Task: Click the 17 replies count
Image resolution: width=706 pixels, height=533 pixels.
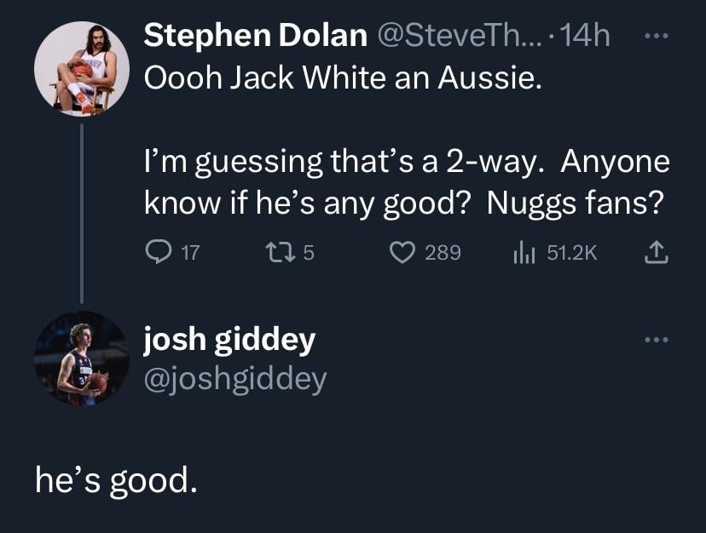Action: [191, 253]
